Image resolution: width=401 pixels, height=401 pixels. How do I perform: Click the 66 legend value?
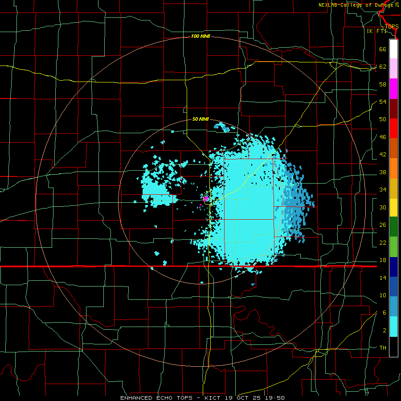[x=383, y=49]
